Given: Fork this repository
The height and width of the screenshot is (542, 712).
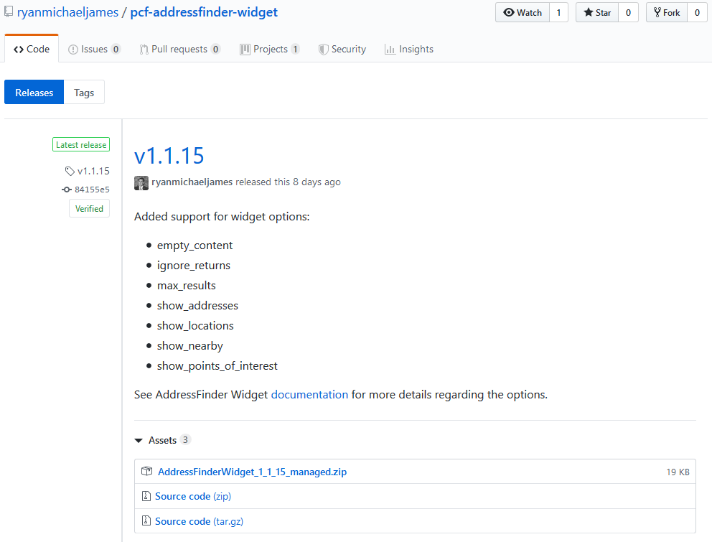Looking at the screenshot, I should click(x=667, y=12).
